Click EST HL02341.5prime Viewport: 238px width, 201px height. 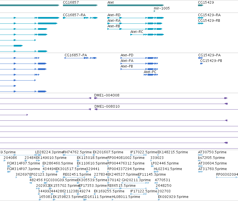[168, 169]
